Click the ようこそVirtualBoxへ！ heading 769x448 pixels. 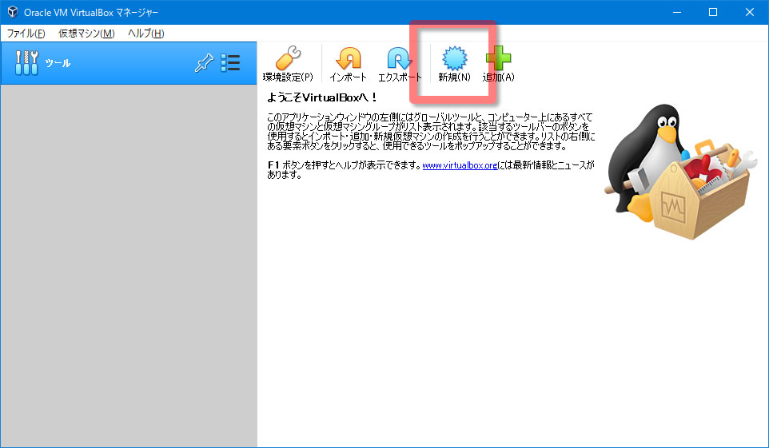322,97
